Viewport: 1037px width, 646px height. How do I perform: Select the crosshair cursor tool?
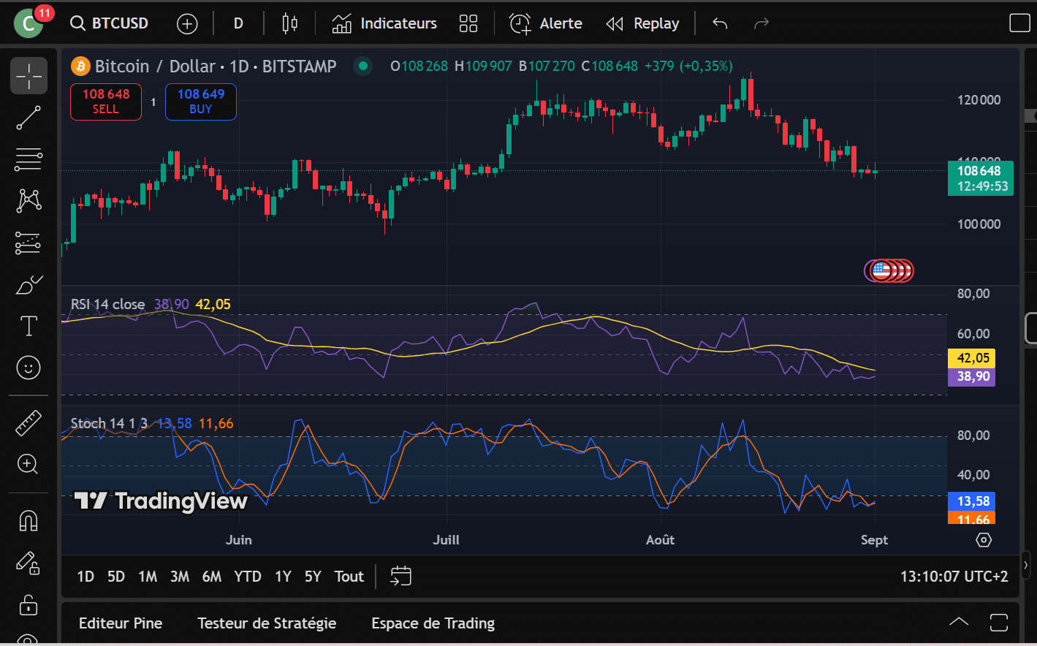(x=29, y=76)
